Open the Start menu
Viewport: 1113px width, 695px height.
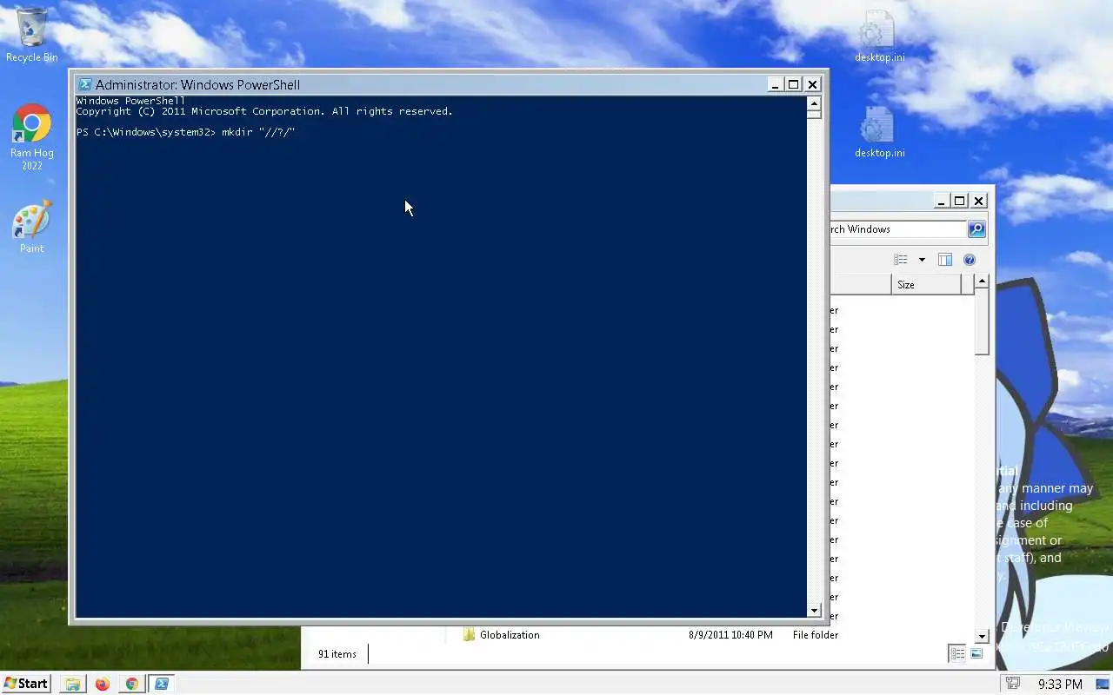coord(26,684)
